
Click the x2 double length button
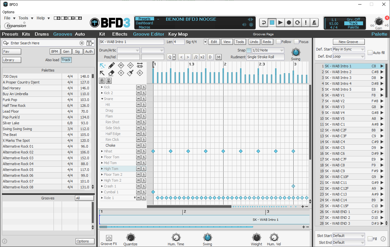[x=202, y=57]
